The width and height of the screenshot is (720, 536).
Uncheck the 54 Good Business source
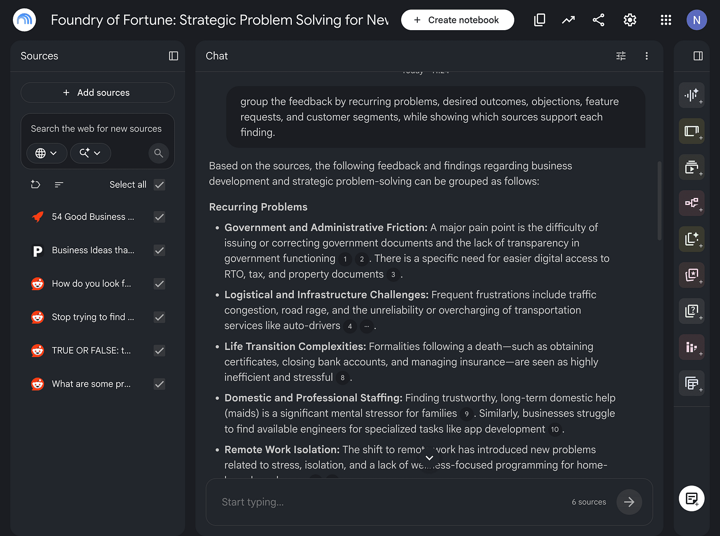159,217
